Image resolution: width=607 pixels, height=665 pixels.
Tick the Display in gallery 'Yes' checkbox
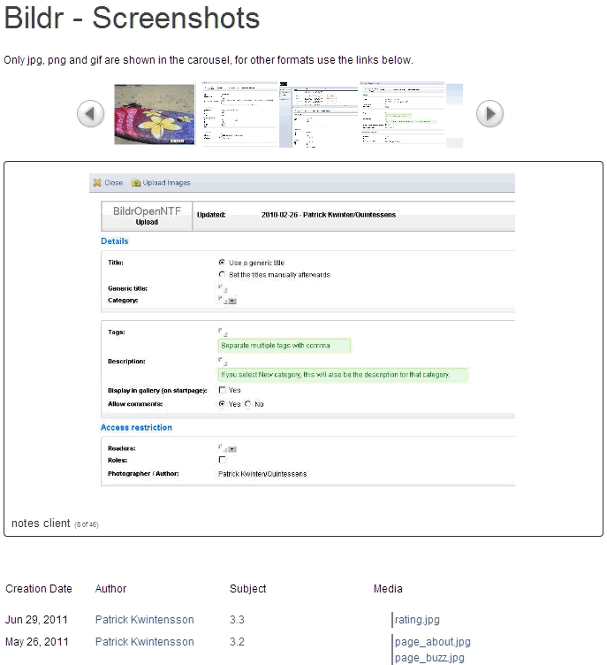pyautogui.click(x=222, y=390)
